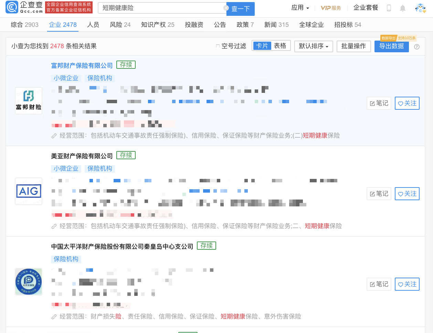Open help question mark beside export

point(417,47)
